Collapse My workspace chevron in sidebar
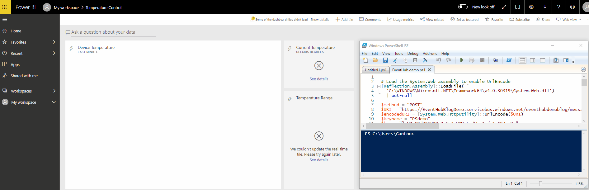Image resolution: width=589 pixels, height=190 pixels. click(x=54, y=102)
